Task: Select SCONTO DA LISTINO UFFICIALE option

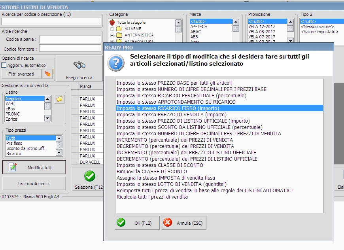Action: coord(219,127)
